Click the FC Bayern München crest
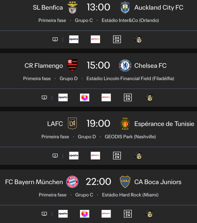 [72, 182]
